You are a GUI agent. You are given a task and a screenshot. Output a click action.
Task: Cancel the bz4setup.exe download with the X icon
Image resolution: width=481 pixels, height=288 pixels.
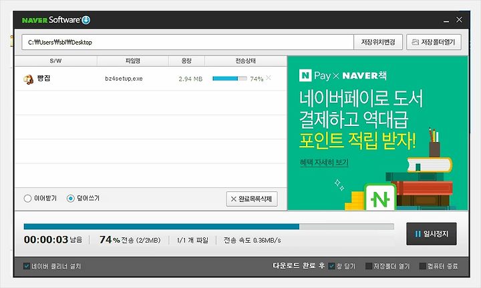[x=269, y=78]
